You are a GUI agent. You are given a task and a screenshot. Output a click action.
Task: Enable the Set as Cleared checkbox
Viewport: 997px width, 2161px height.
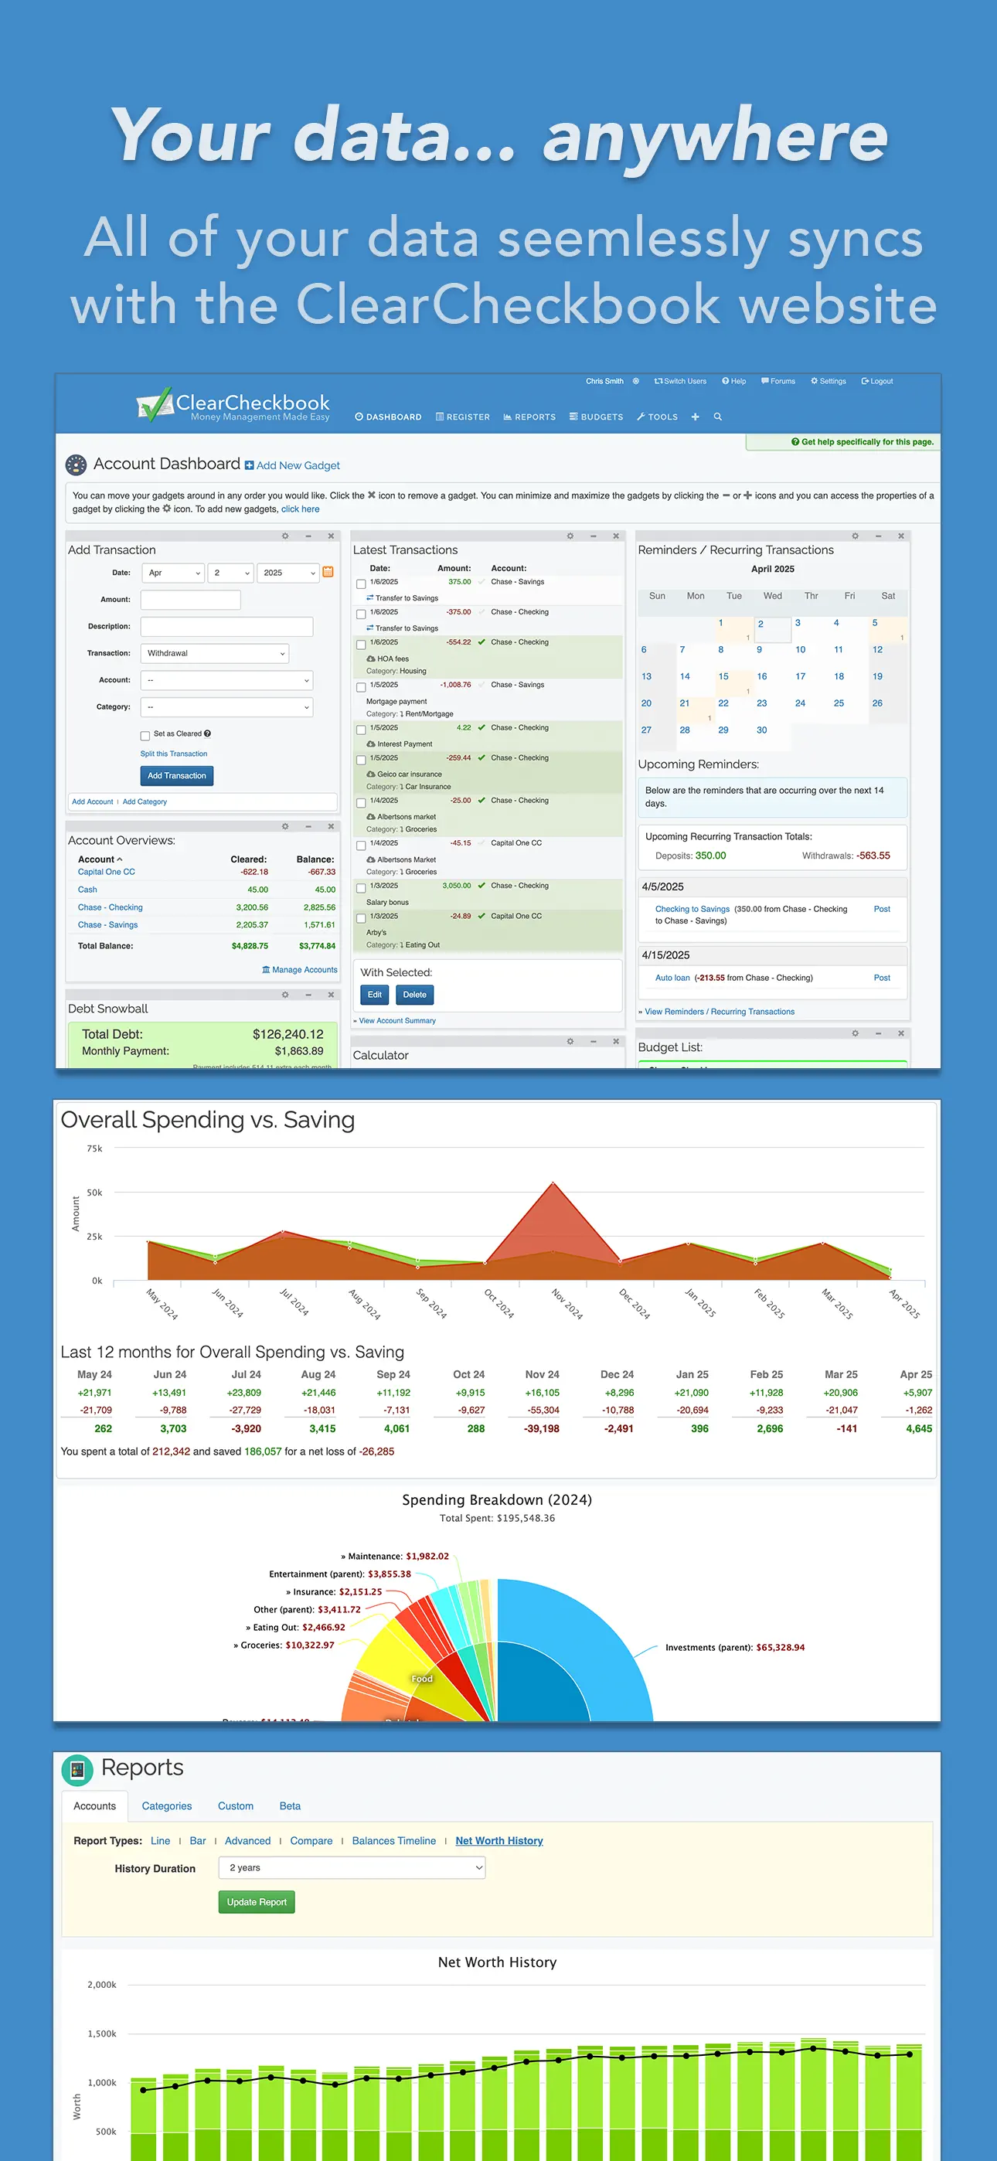pyautogui.click(x=145, y=736)
